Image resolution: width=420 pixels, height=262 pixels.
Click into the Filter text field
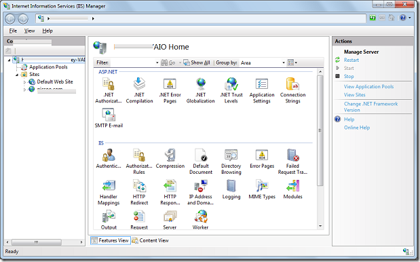click(132, 62)
